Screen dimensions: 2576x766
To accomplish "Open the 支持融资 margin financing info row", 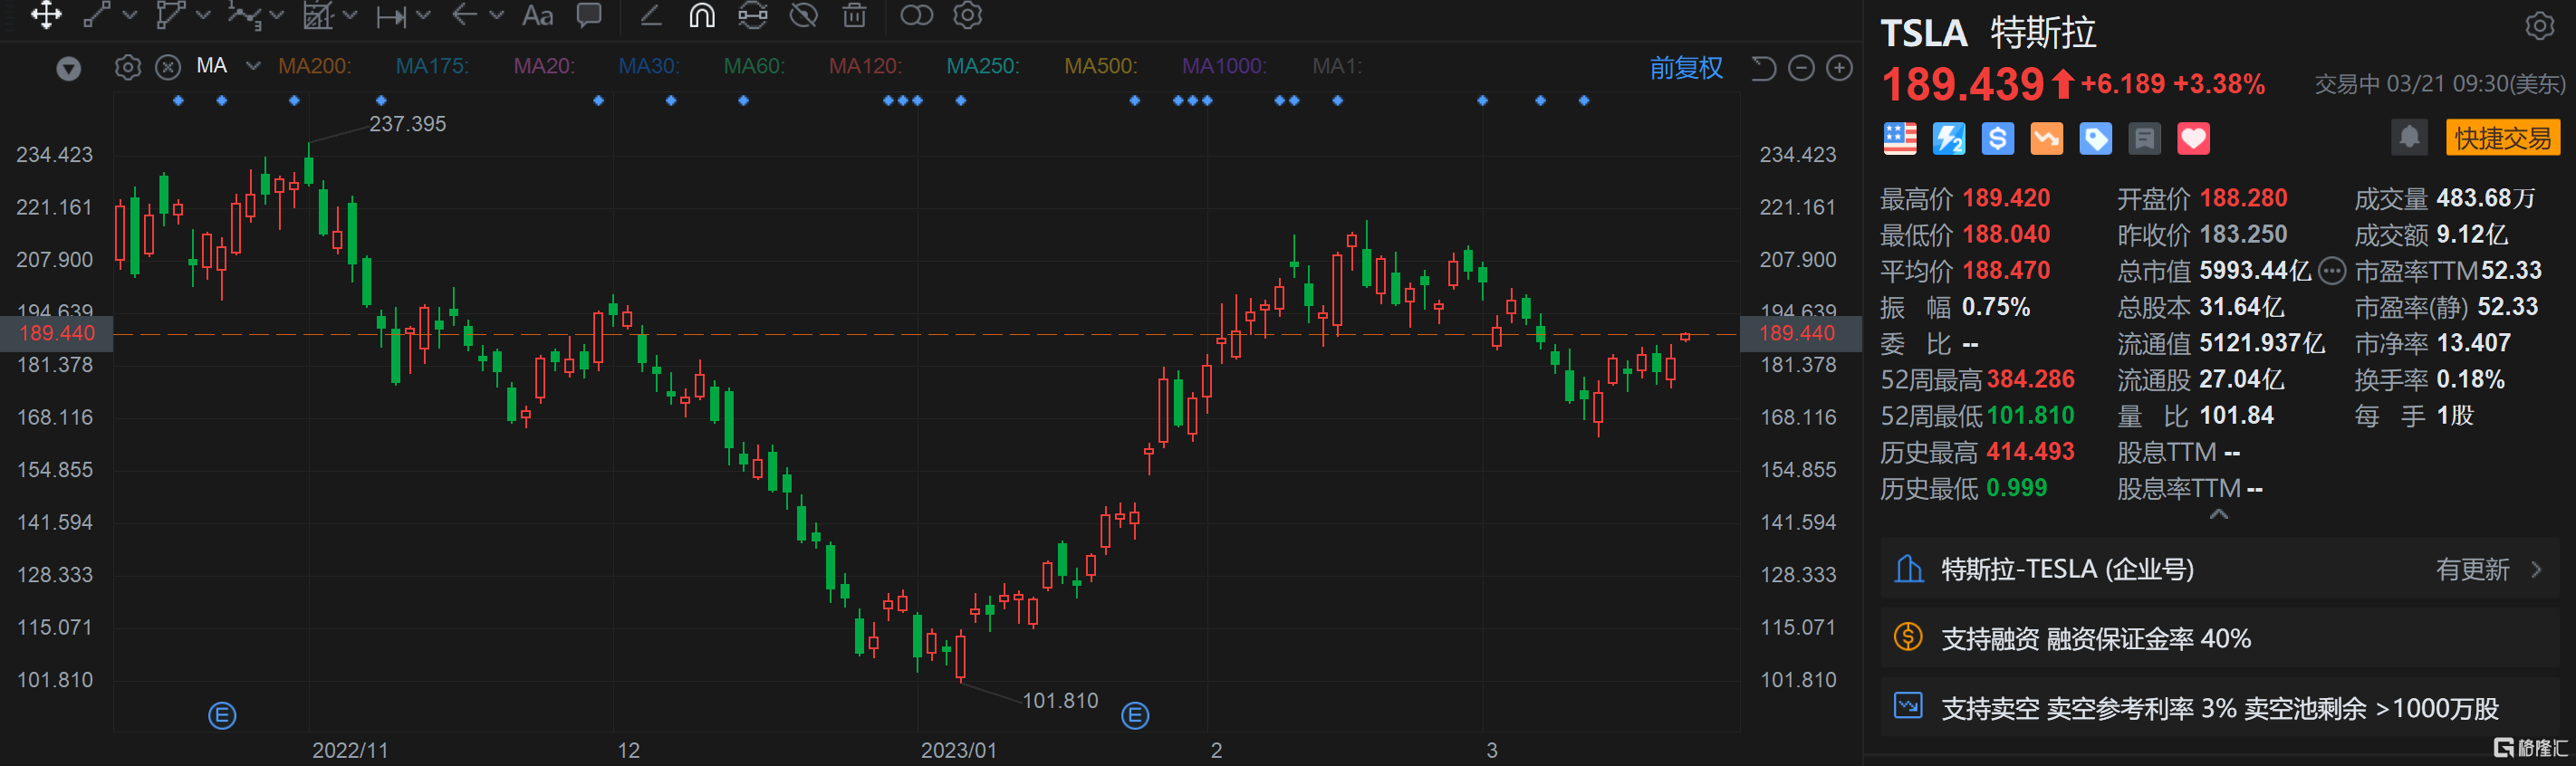I will 2220,638.
